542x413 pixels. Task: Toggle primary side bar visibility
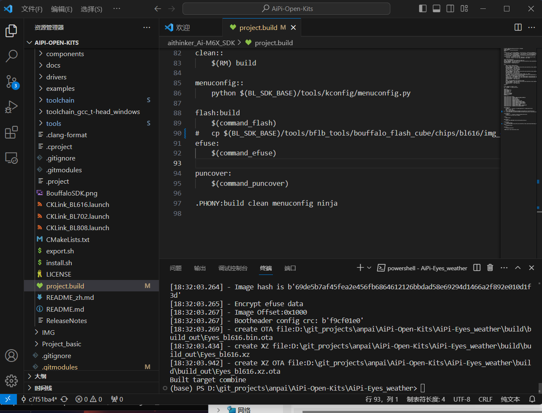[x=422, y=8]
